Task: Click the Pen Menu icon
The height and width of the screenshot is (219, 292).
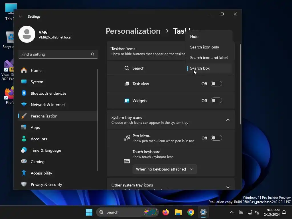Action: (x=127, y=138)
